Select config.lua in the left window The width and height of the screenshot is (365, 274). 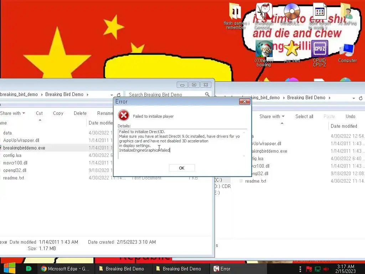click(12, 155)
